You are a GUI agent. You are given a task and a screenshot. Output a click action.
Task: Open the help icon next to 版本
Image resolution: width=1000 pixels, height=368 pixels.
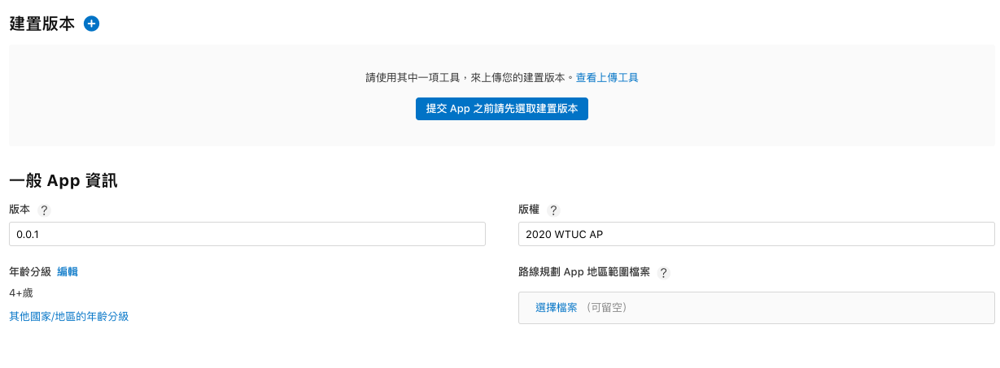tap(44, 210)
